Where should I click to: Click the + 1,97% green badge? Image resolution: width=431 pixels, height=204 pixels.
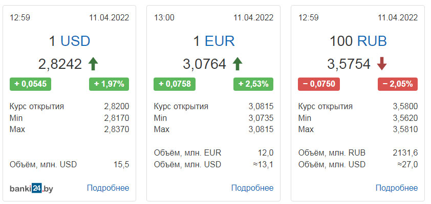point(109,84)
